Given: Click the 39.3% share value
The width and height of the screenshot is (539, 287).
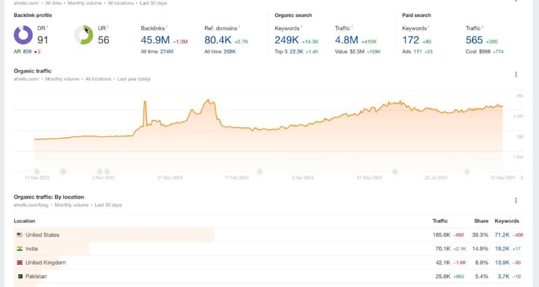Looking at the screenshot, I should 480,234.
